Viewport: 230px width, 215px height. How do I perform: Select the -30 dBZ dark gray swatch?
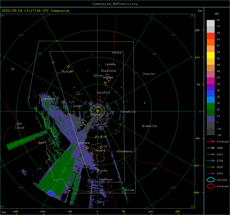(211, 132)
